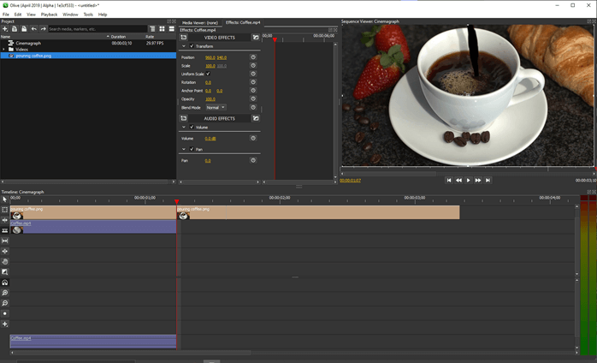Switch Project panel to icon view
The height and width of the screenshot is (363, 597).
coord(162,29)
